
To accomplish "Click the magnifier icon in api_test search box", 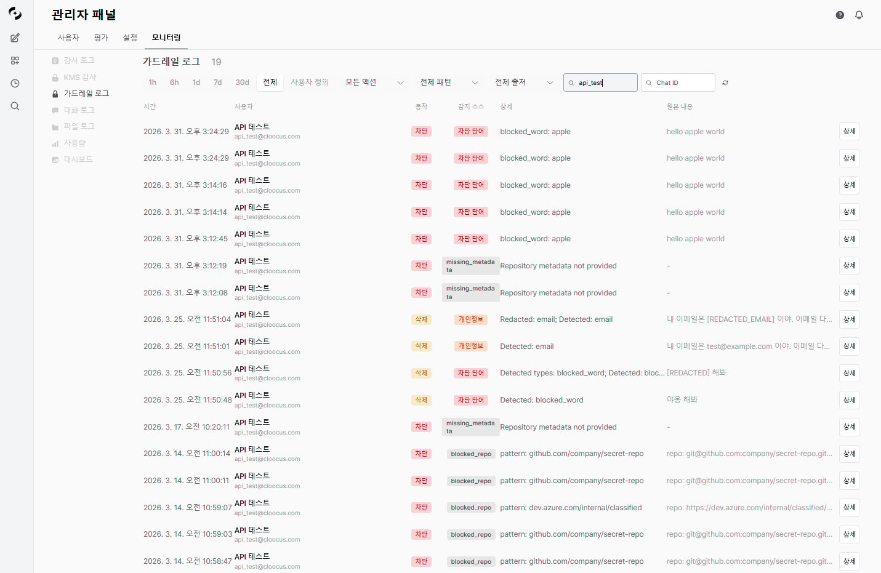I will click(571, 82).
